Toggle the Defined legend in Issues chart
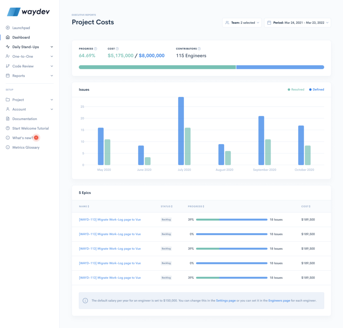This screenshot has width=343, height=328. point(316,89)
